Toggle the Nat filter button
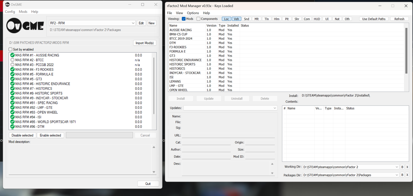 337,19
